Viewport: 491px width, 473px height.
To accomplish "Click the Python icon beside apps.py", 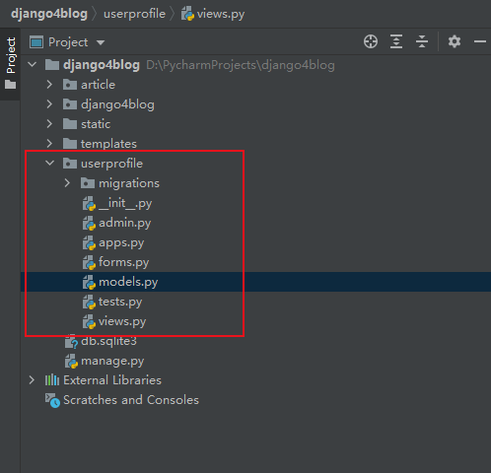I will click(89, 242).
